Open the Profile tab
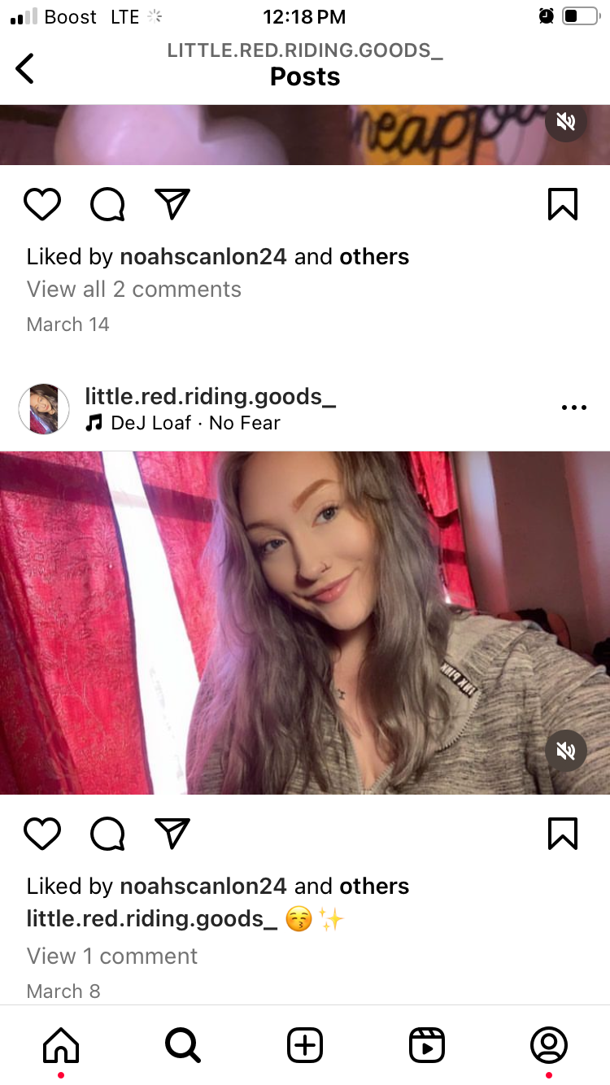The height and width of the screenshot is (1085, 610). click(549, 1045)
